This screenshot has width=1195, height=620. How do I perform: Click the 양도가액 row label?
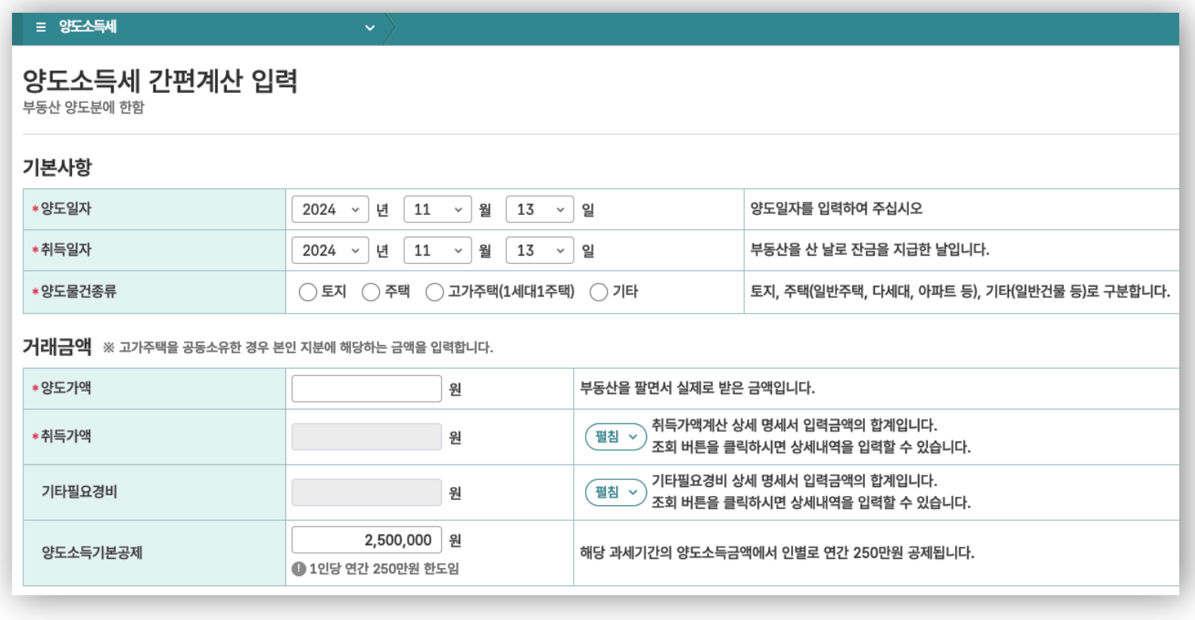[x=66, y=388]
